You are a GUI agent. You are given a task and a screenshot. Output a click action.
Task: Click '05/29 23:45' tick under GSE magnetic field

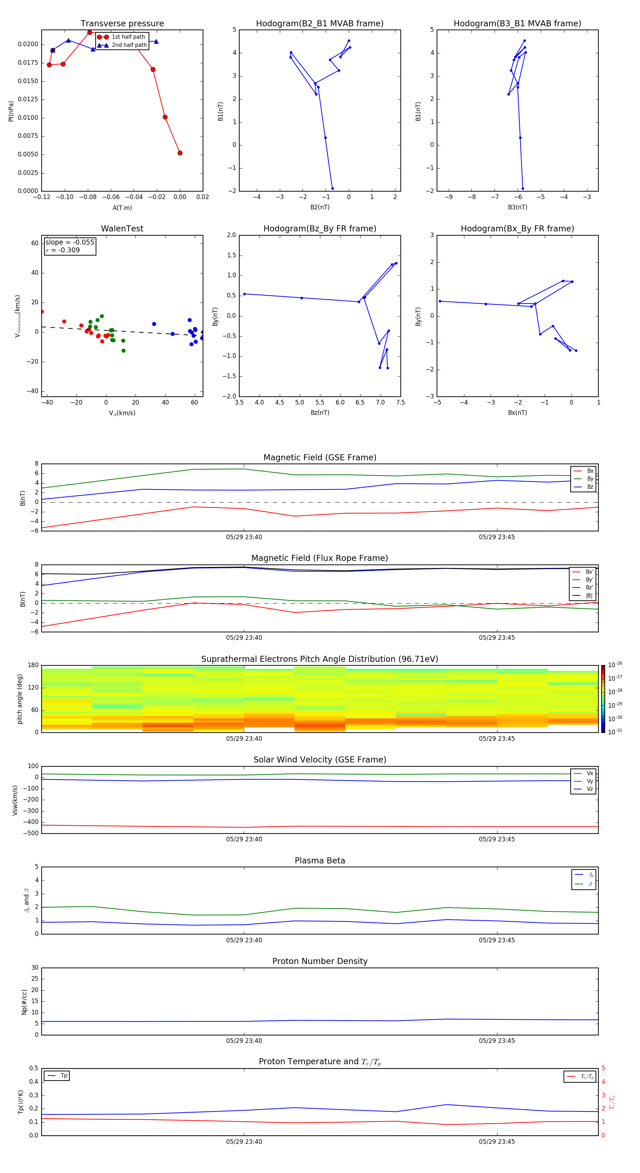click(x=497, y=537)
